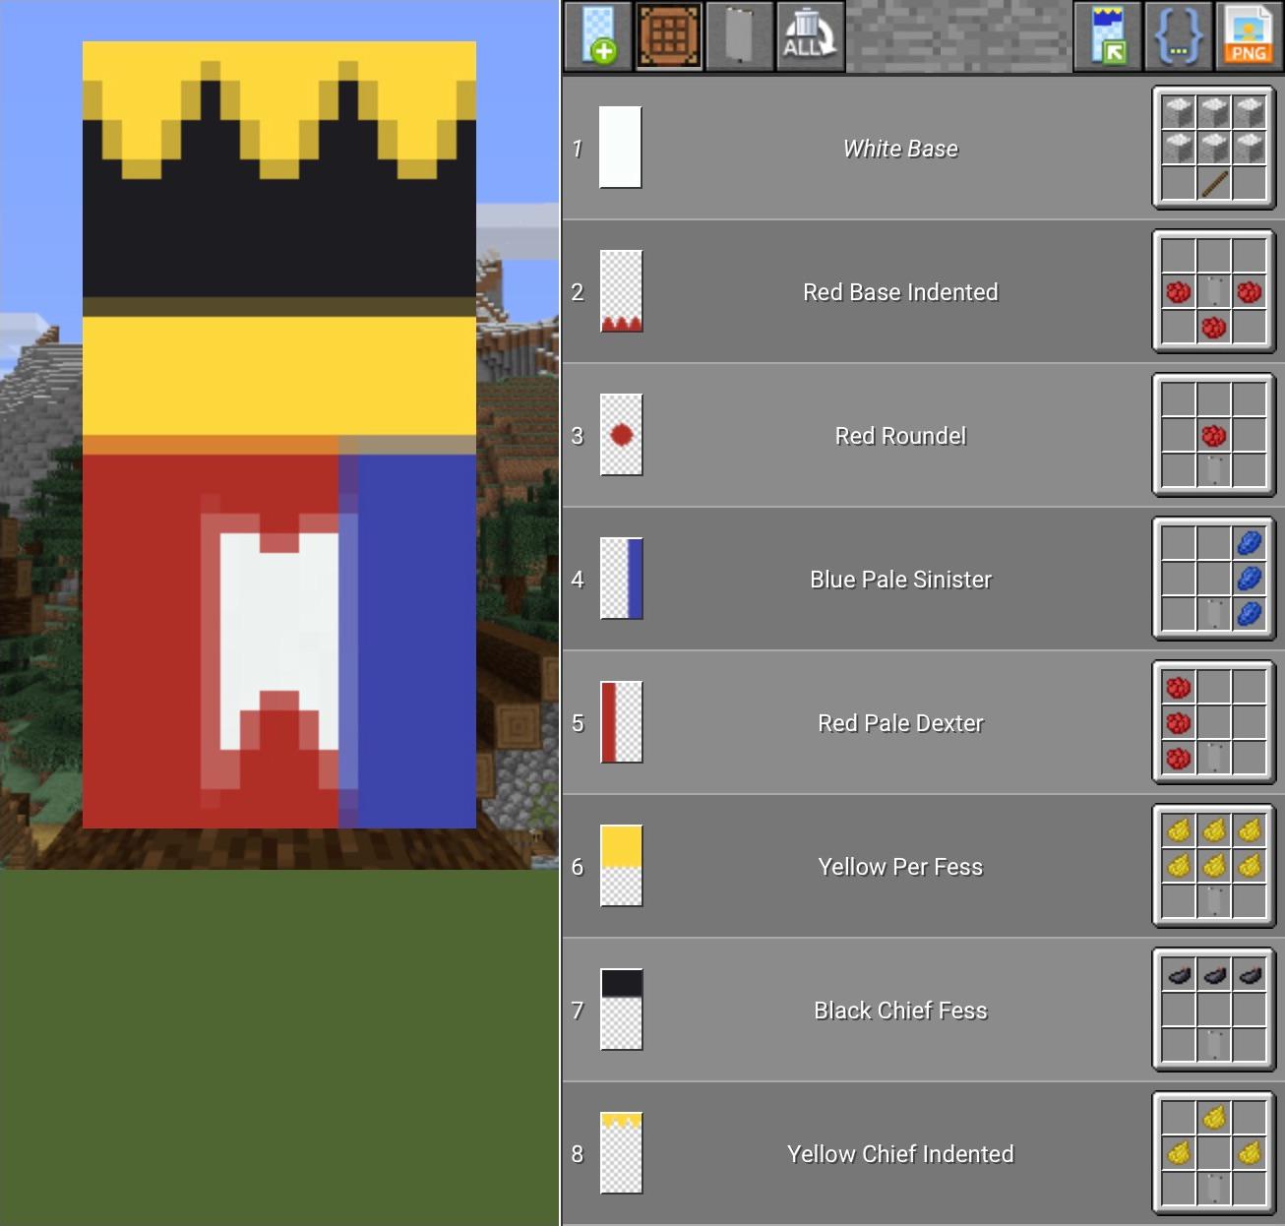Click the Red Pale Dexter banner thumbnail

pyautogui.click(x=620, y=721)
